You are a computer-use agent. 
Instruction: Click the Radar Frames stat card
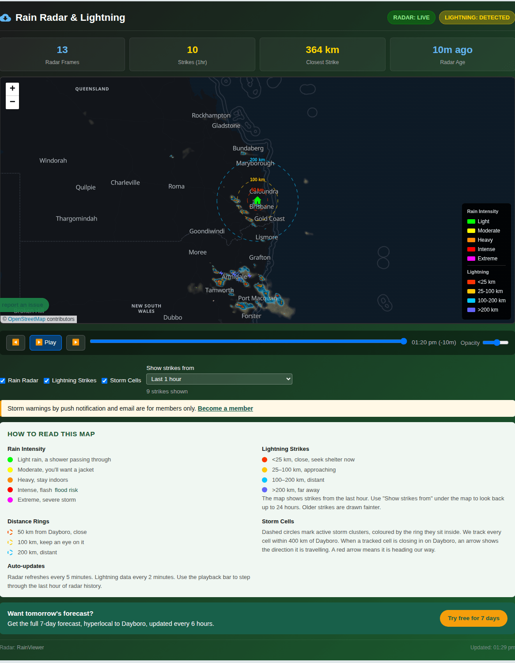[62, 54]
